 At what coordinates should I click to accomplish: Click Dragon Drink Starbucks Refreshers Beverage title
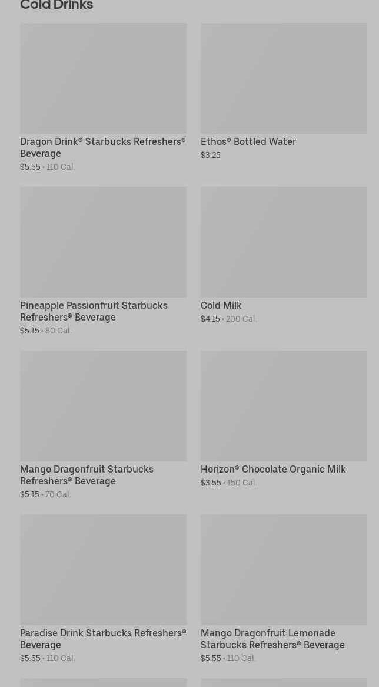102,147
